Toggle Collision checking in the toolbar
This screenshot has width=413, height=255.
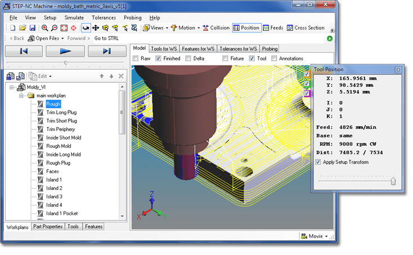tap(216, 28)
